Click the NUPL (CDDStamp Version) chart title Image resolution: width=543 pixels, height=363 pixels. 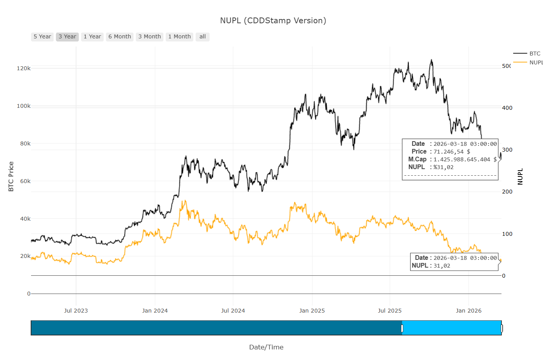273,21
